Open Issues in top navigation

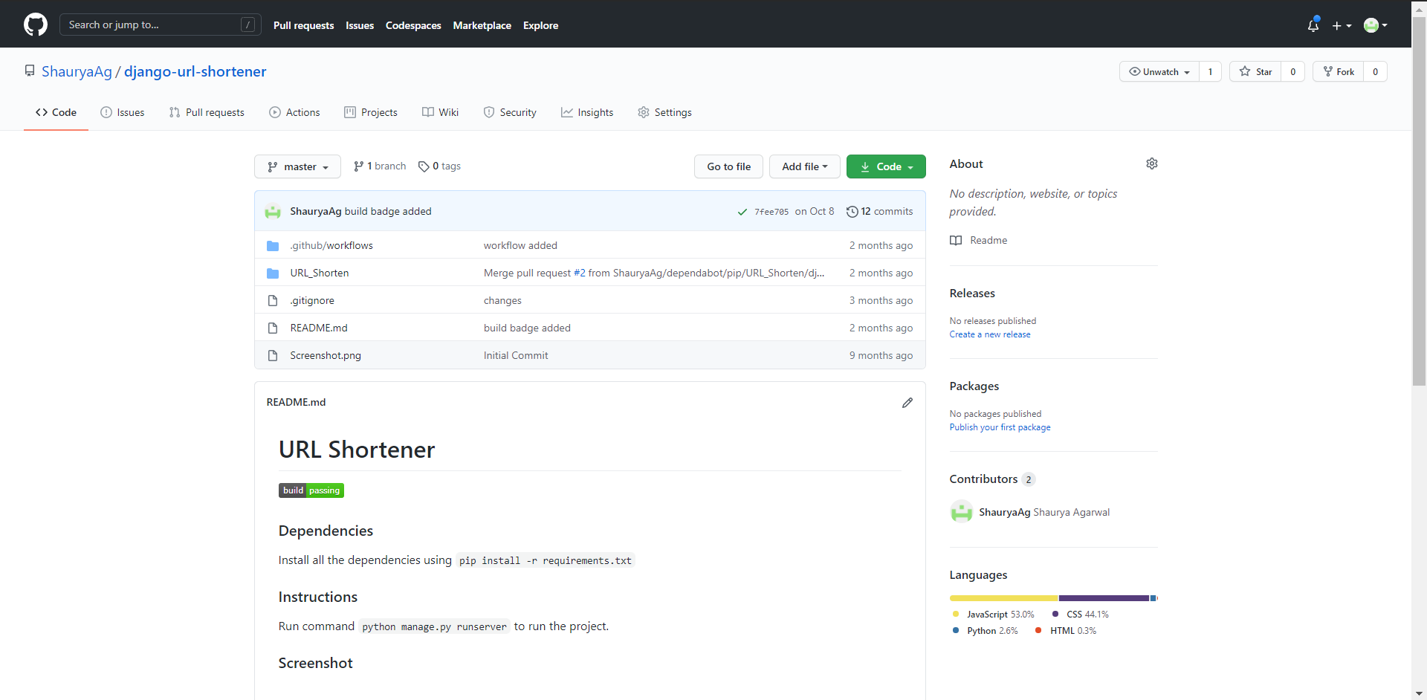[x=360, y=25]
